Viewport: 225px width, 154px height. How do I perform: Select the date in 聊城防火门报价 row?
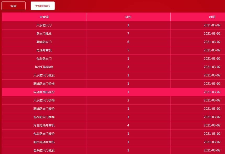click(212, 109)
